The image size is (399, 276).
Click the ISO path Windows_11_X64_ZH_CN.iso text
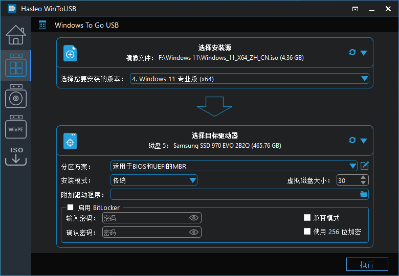[231, 58]
